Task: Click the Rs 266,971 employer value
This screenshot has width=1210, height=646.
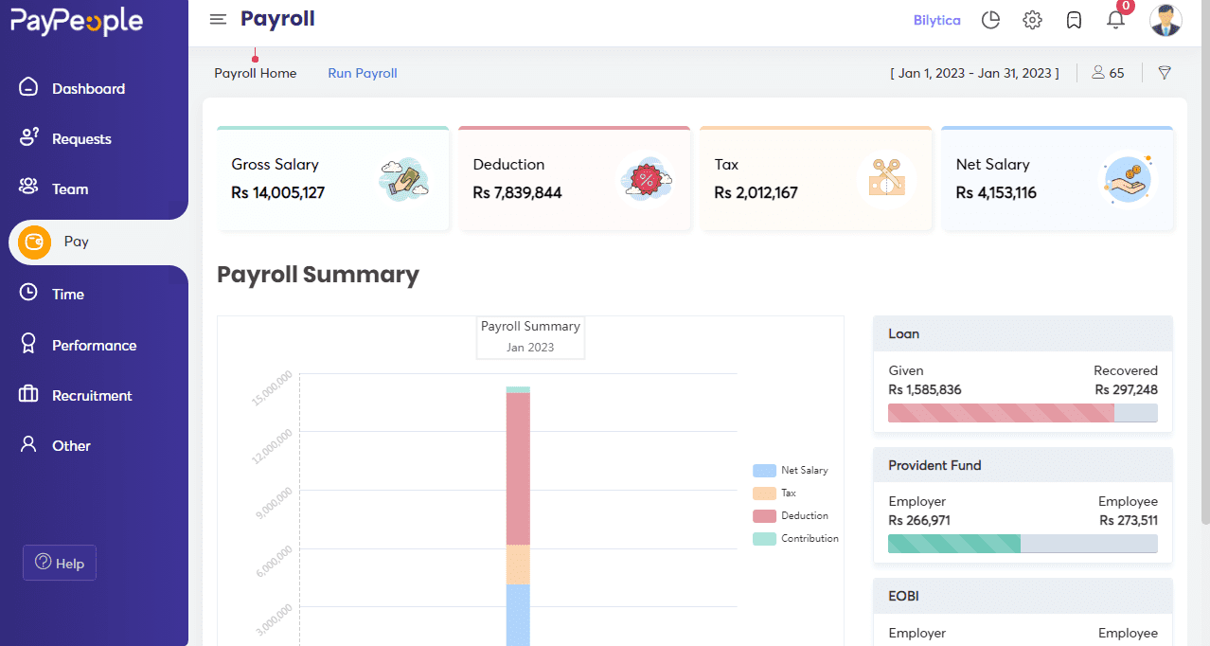Action: click(919, 520)
